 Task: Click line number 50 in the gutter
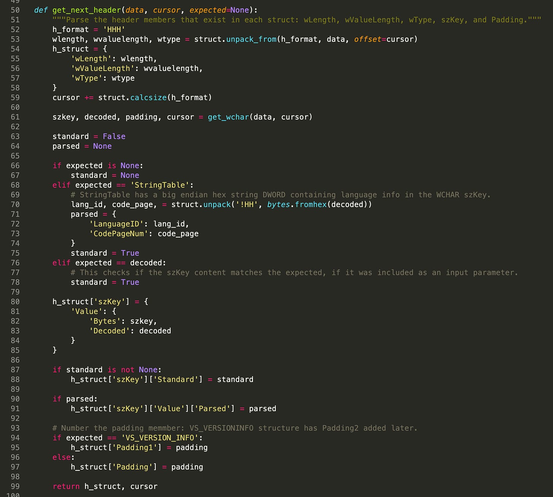15,10
